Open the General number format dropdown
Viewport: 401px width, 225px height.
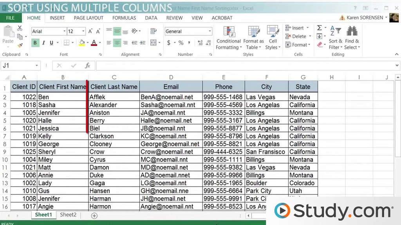tap(210, 31)
